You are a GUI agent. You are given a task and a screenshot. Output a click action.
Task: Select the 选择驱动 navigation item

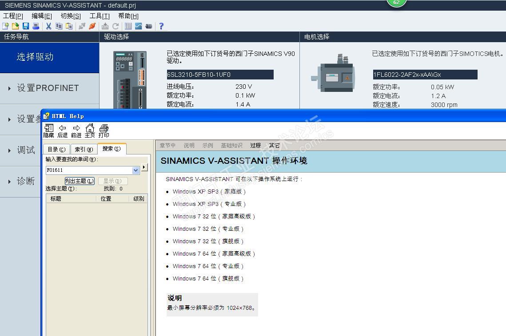(x=50, y=57)
